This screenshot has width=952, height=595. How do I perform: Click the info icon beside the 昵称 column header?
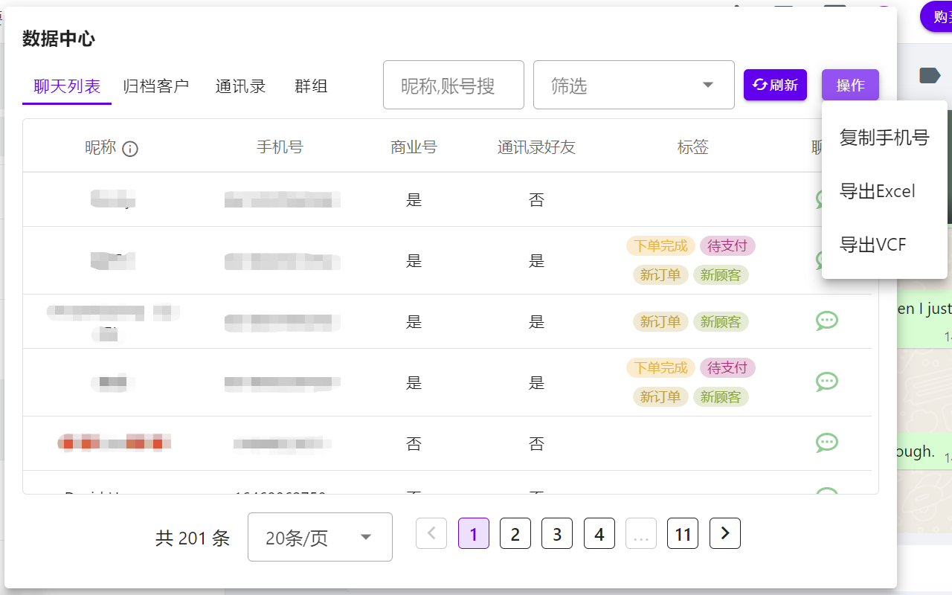point(130,149)
